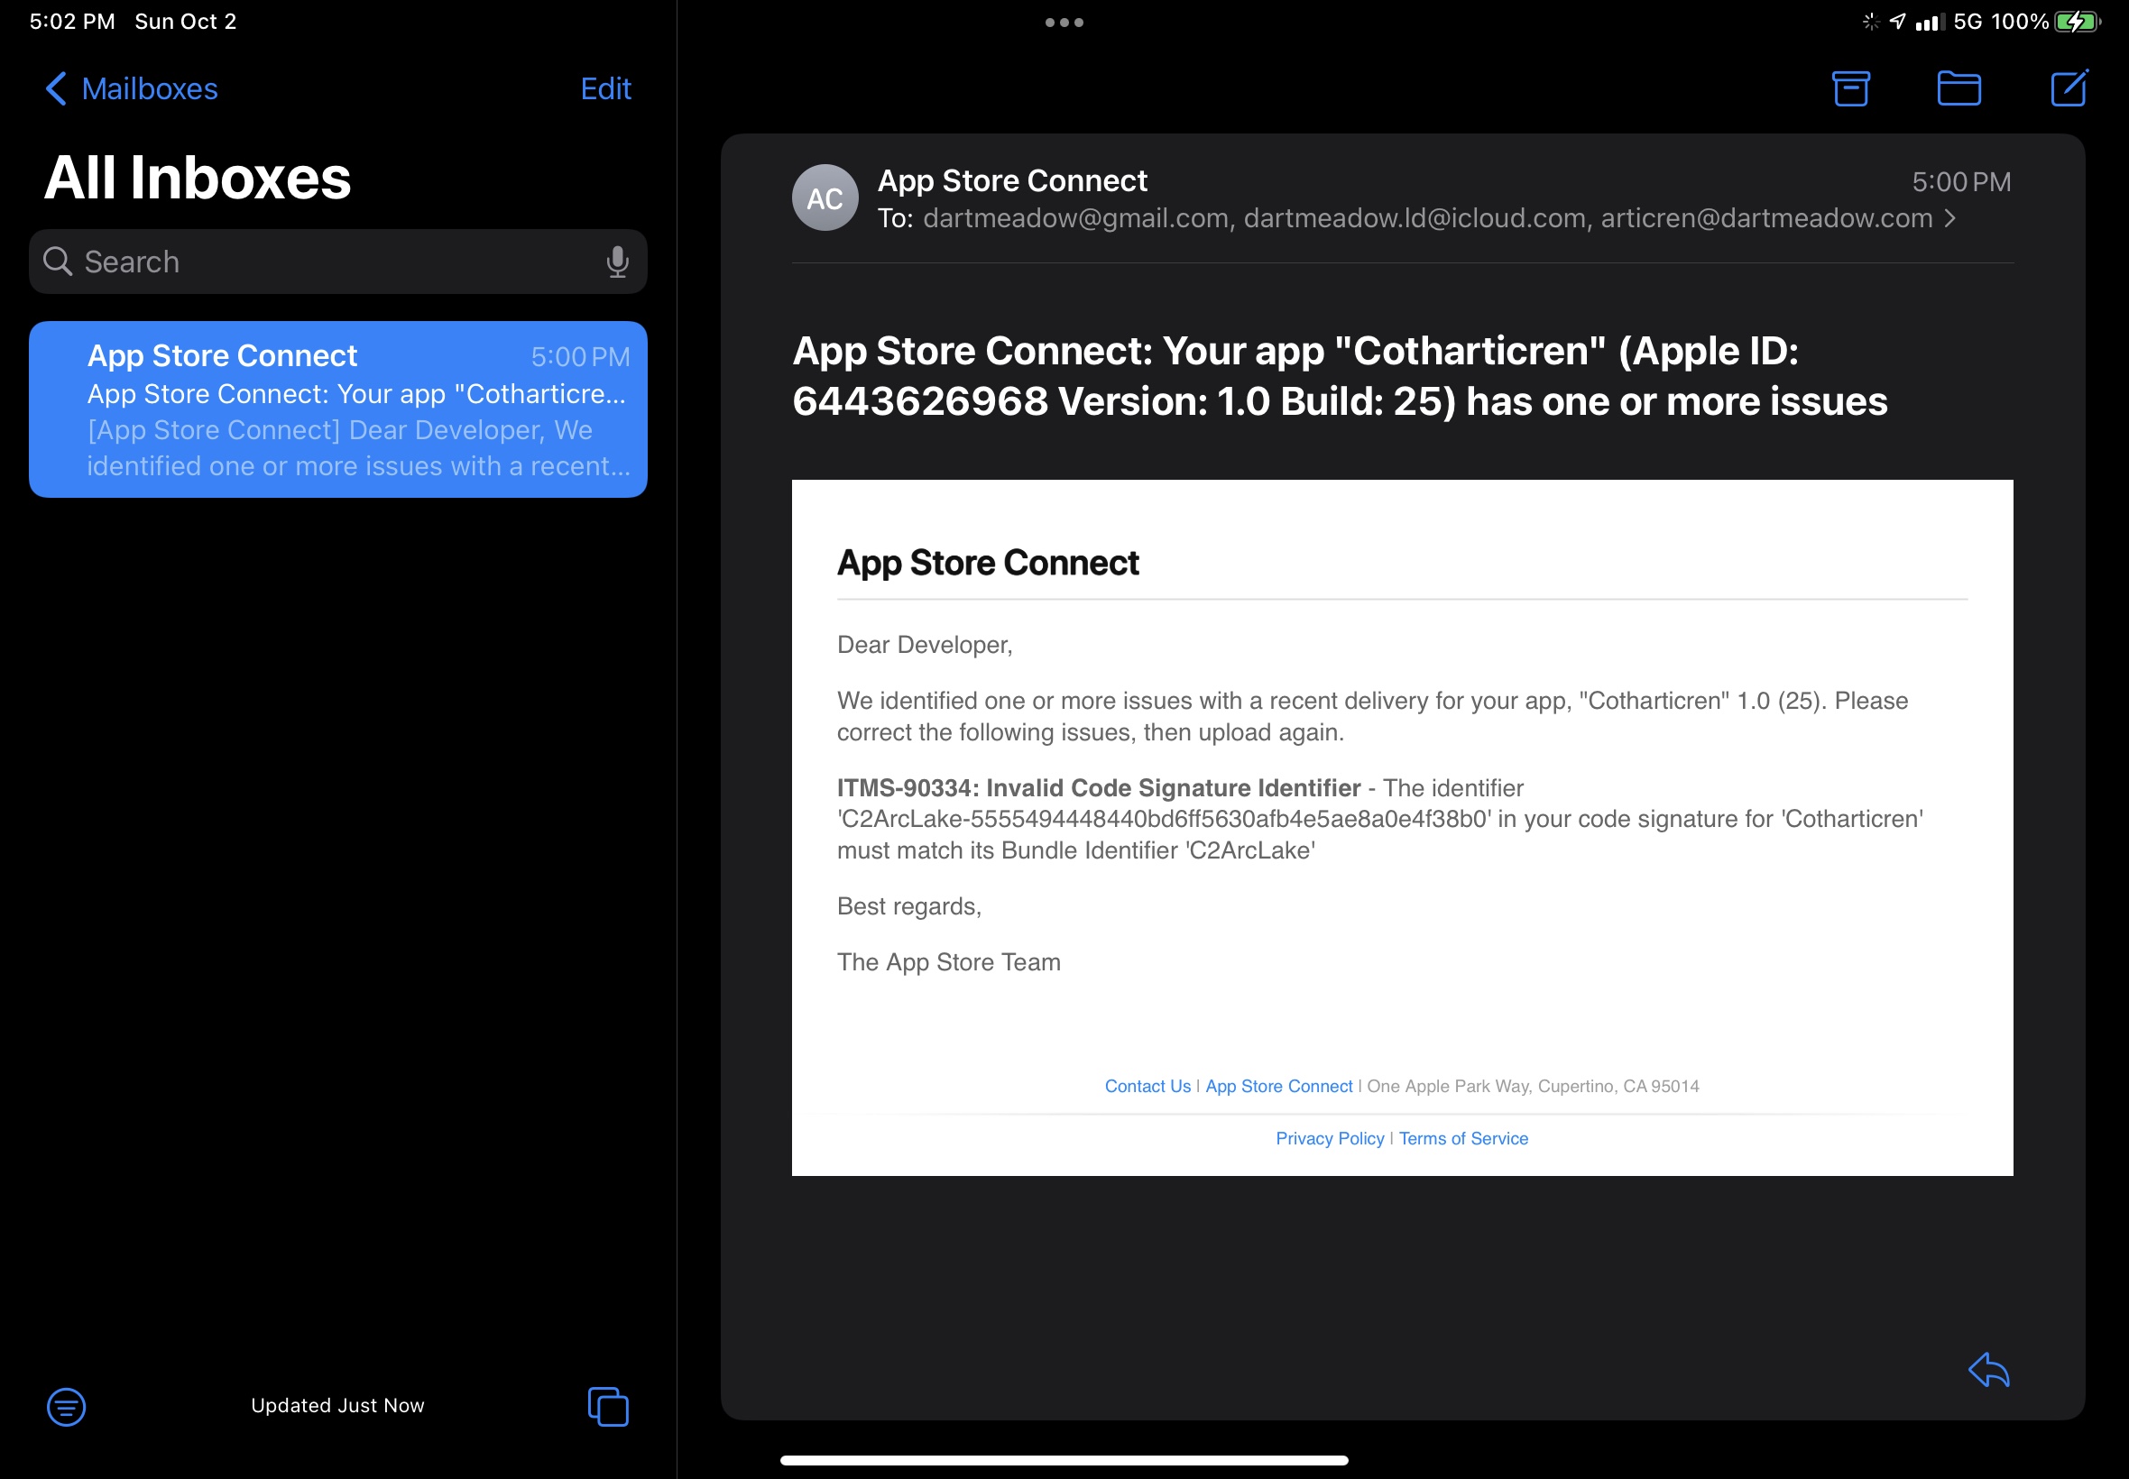Image resolution: width=2129 pixels, height=1479 pixels.
Task: Tap the ITMS-90334 error title
Action: pos(1099,787)
